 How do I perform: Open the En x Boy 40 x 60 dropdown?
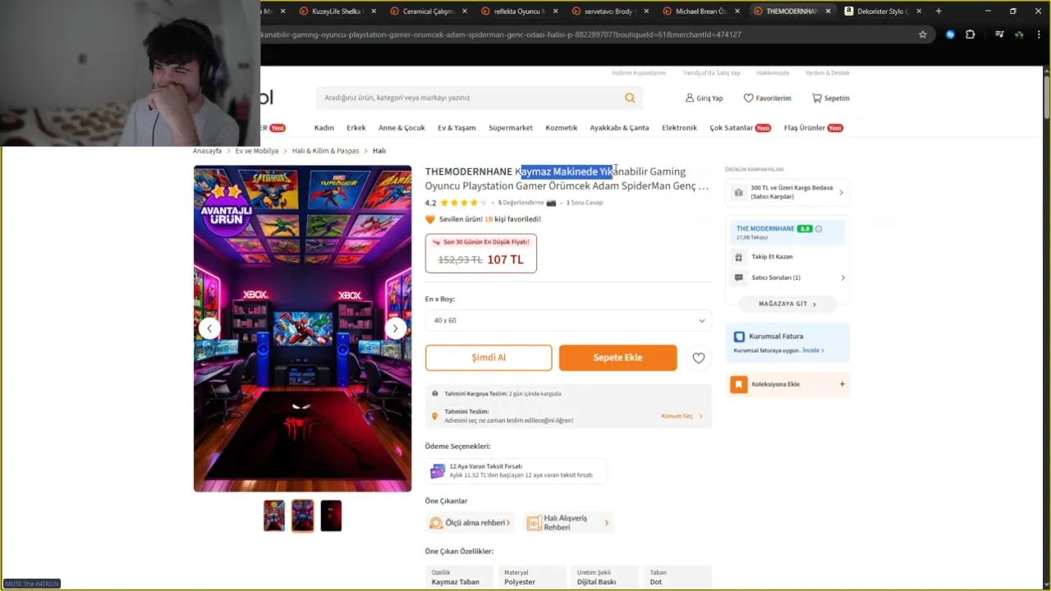pos(568,321)
